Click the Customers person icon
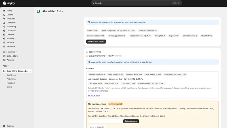 4,23
